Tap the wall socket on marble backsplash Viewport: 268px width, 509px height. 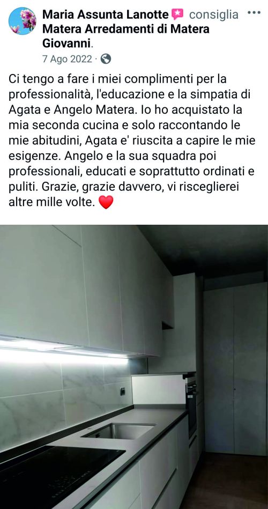pos(123,392)
